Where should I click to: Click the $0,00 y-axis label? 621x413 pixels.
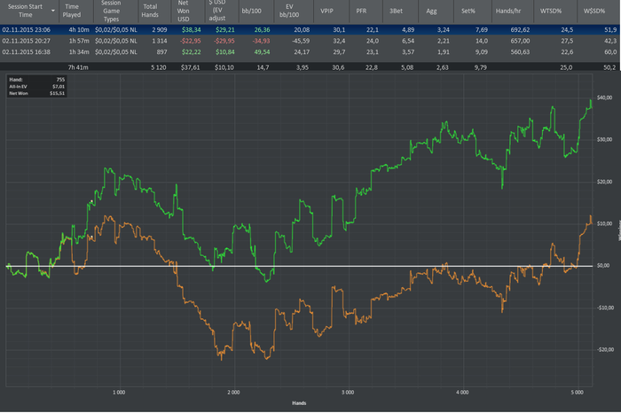[603, 266]
